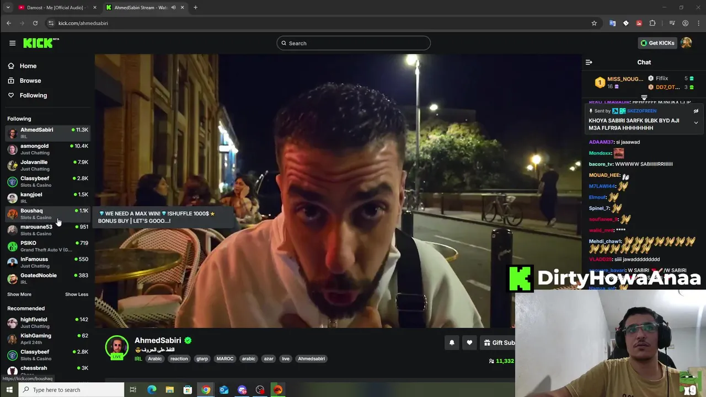
Task: Select the azar tag
Action: (x=269, y=358)
